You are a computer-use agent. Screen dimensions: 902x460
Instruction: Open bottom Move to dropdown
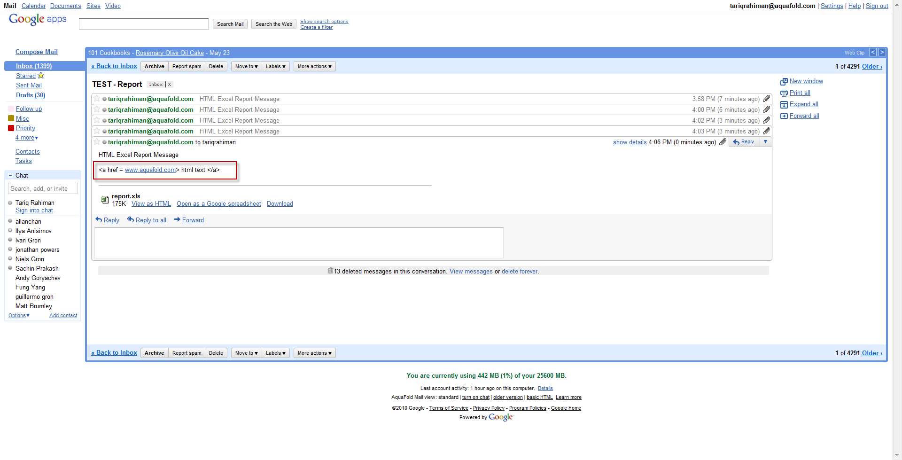pyautogui.click(x=246, y=353)
